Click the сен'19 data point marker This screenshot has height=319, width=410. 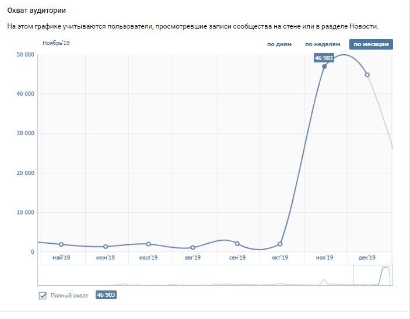[x=237, y=243]
